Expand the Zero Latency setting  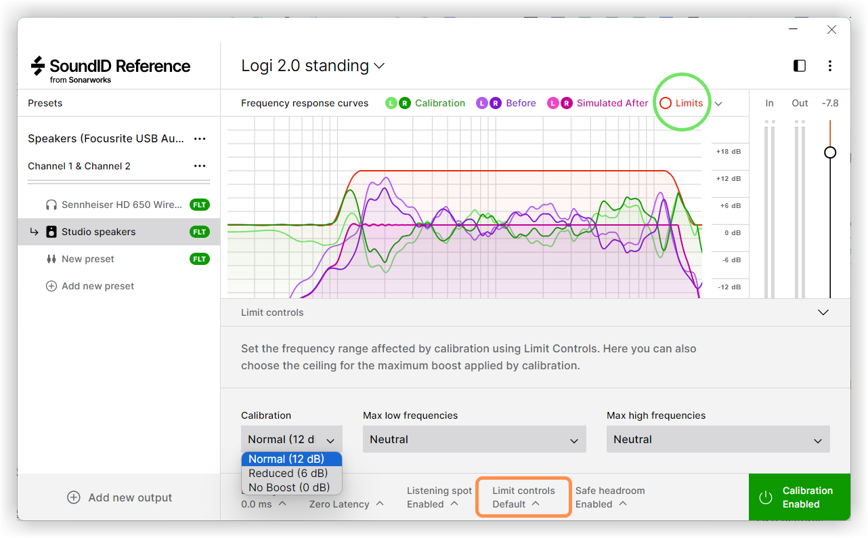click(346, 504)
